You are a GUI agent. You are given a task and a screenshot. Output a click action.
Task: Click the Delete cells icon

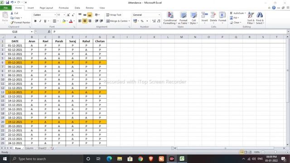pyautogui.click(x=213, y=15)
